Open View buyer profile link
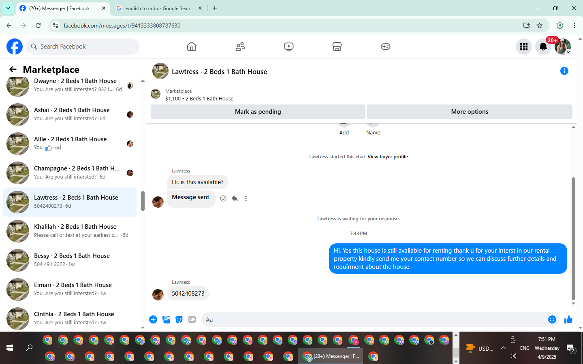 [x=388, y=157]
